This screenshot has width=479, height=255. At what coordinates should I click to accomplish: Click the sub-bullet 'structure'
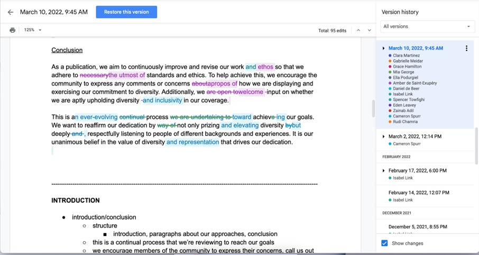coord(105,226)
